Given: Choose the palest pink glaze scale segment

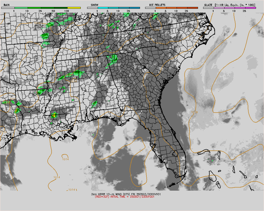Looking at the screenshot, I should click(x=219, y=8).
